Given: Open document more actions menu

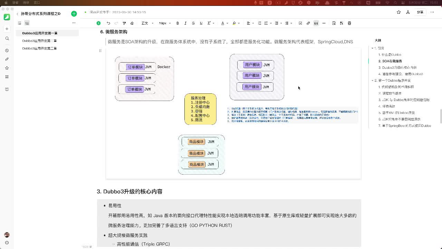Looking at the screenshot, I should (432, 12).
